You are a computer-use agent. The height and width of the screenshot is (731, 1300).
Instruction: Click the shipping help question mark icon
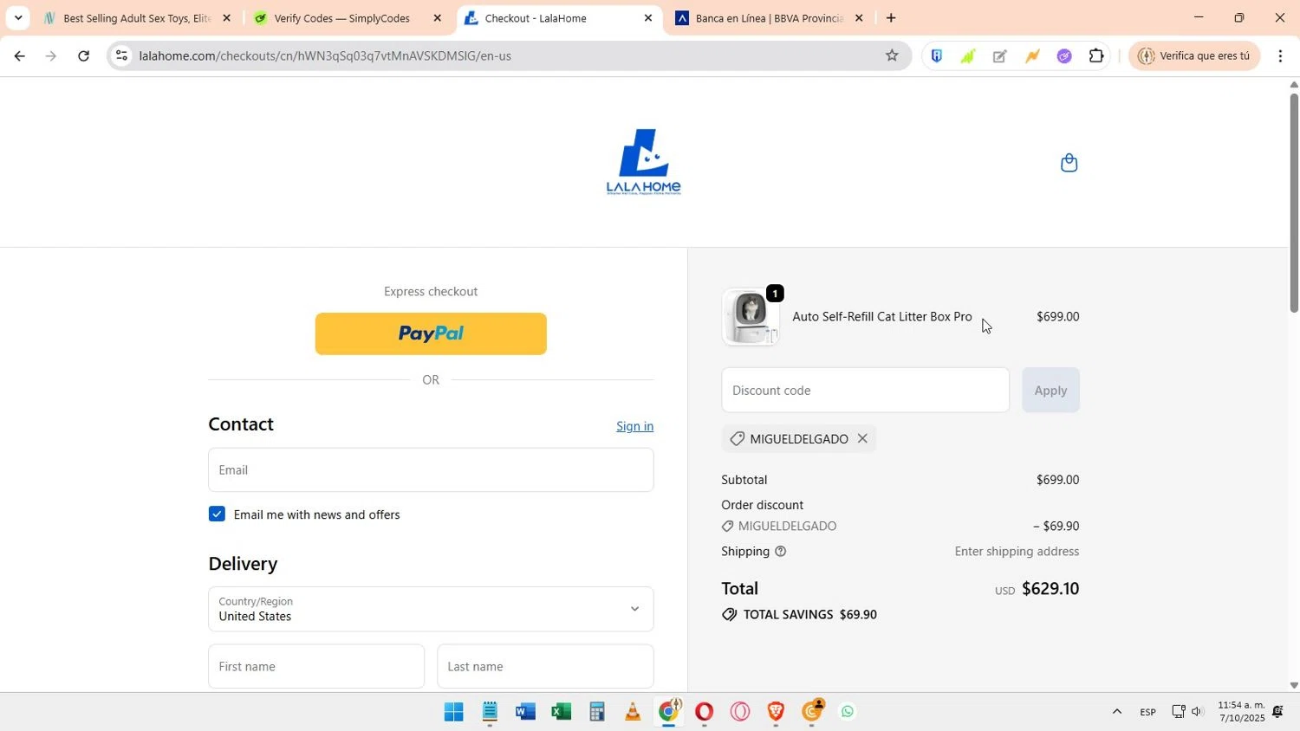click(780, 552)
